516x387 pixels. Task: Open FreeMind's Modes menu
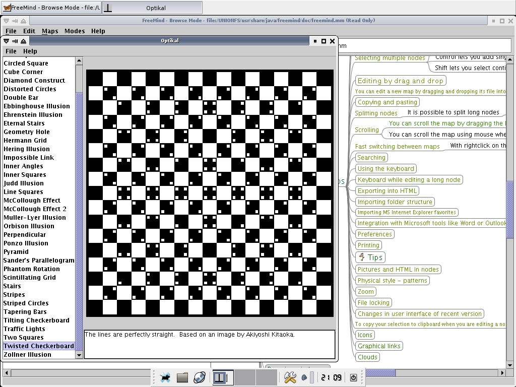(x=75, y=31)
